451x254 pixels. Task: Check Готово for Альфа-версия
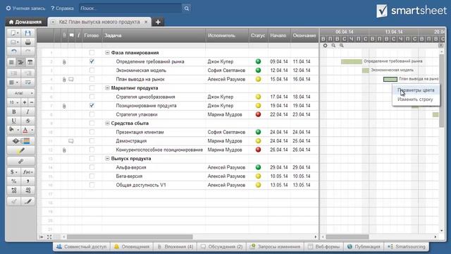pyautogui.click(x=92, y=167)
